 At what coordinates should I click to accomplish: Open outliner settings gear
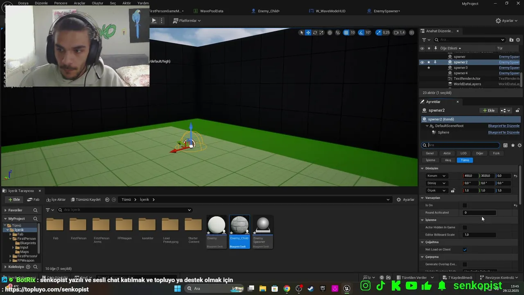518,40
